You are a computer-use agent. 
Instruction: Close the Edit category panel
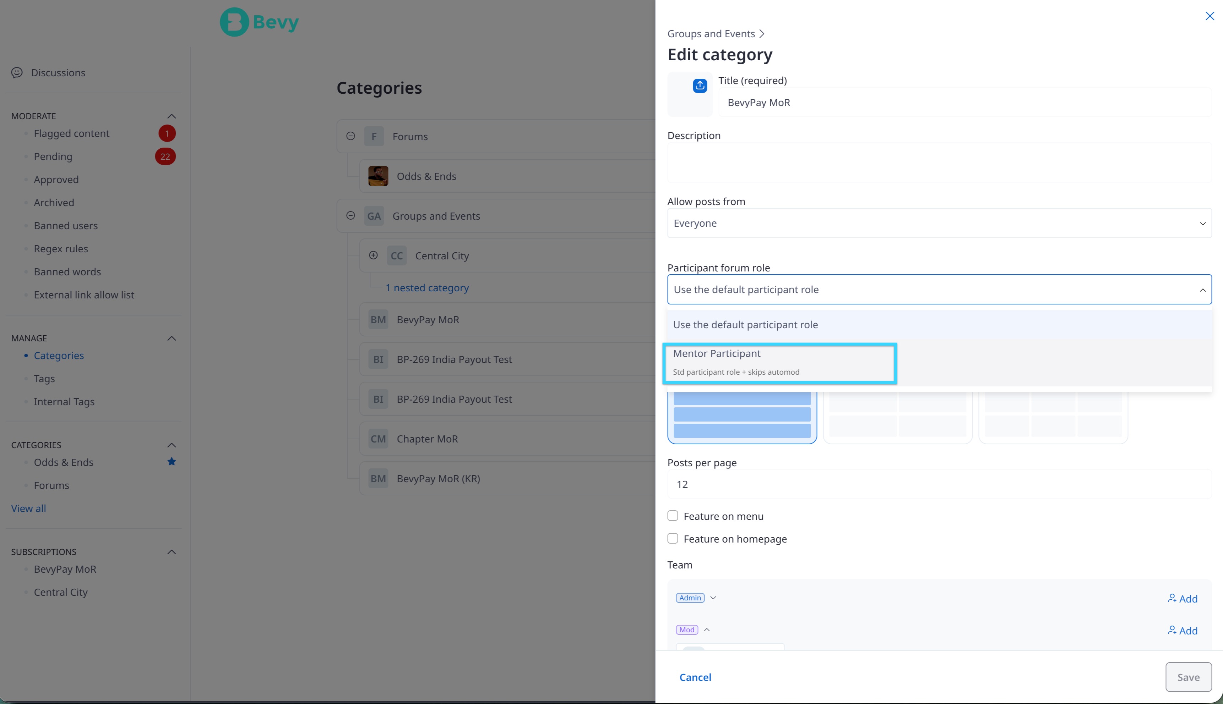(x=1210, y=16)
